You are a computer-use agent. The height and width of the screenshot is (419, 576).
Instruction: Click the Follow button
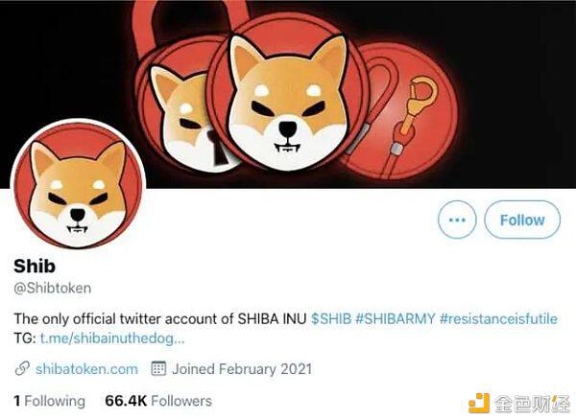[522, 220]
